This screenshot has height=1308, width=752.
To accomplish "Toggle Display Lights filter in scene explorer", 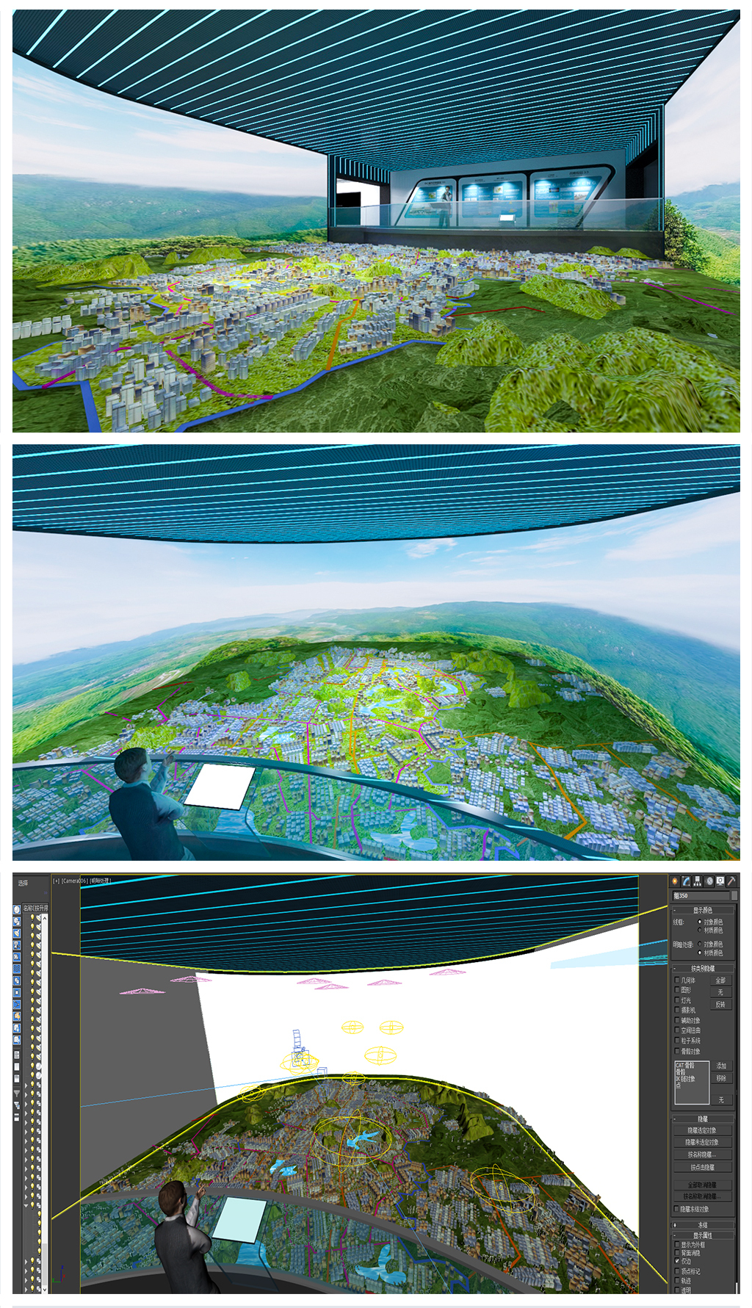I will coord(17,933).
